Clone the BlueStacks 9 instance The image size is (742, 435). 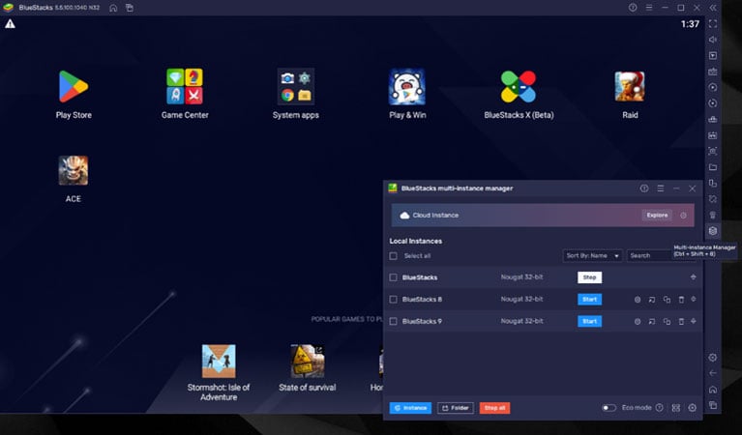point(667,322)
